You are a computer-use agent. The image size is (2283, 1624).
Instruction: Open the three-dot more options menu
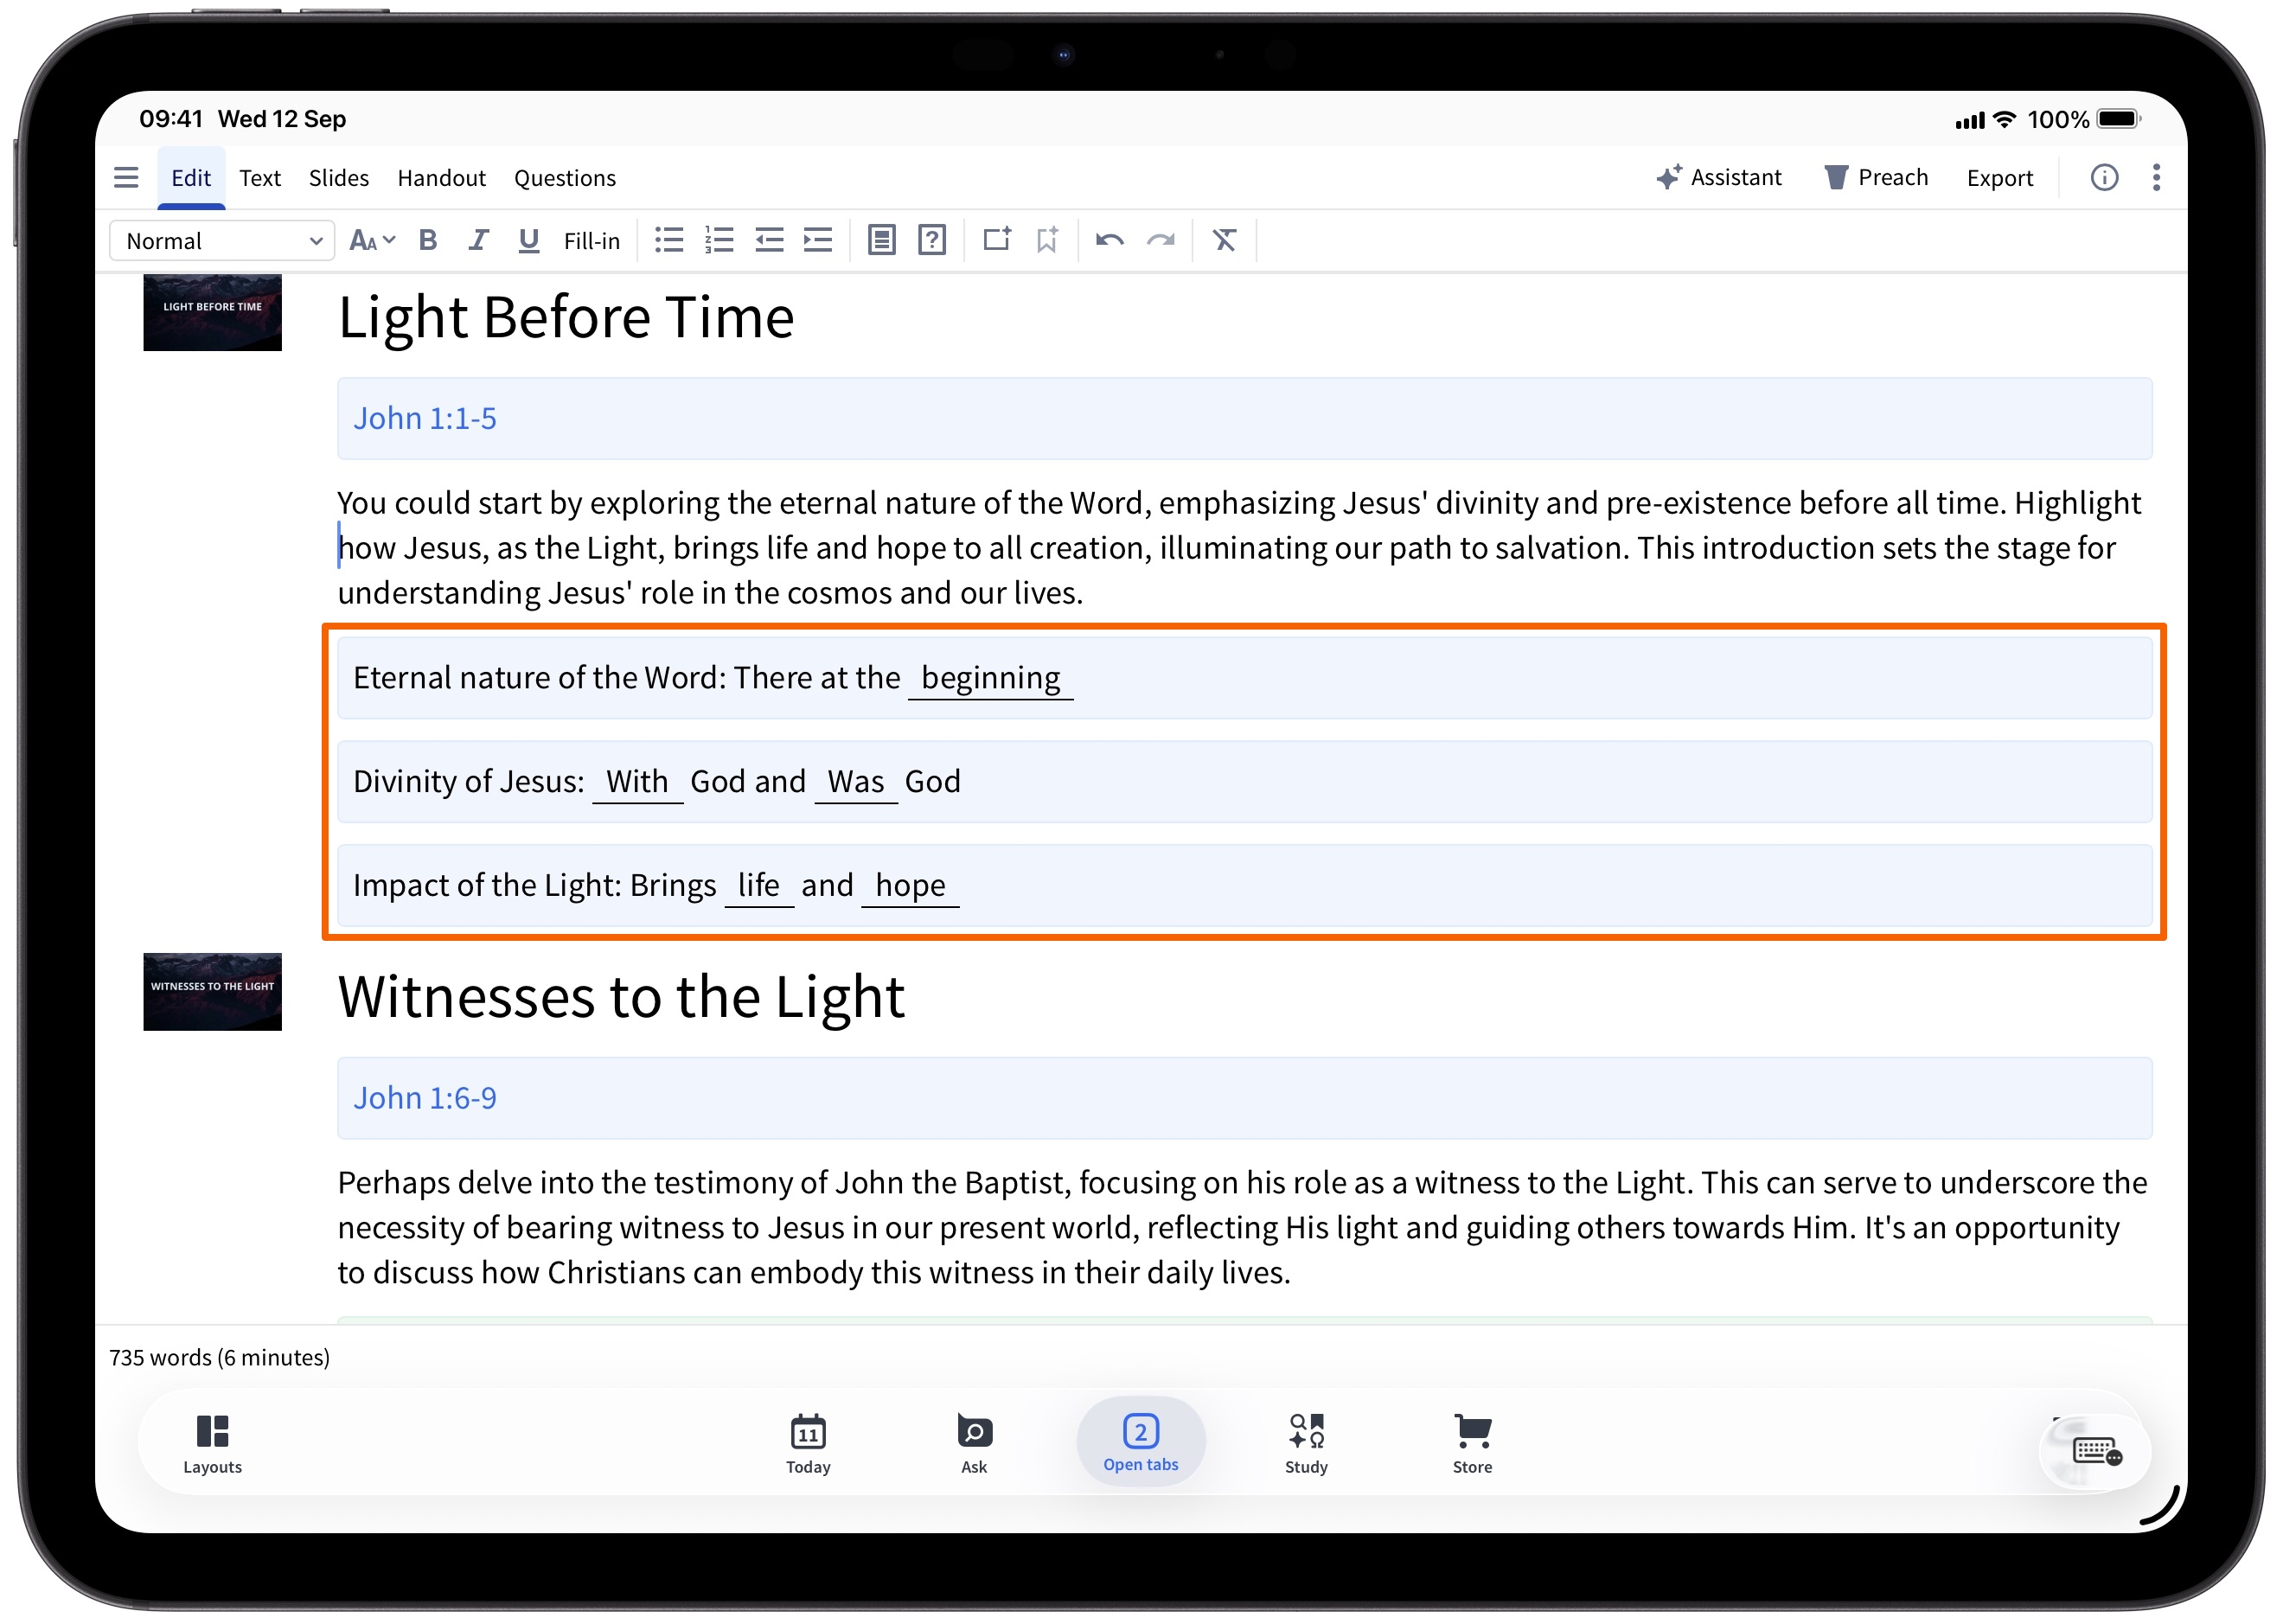[x=2156, y=177]
